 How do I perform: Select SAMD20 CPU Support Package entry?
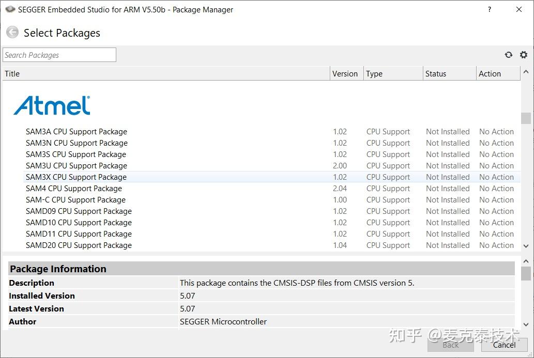pos(79,245)
